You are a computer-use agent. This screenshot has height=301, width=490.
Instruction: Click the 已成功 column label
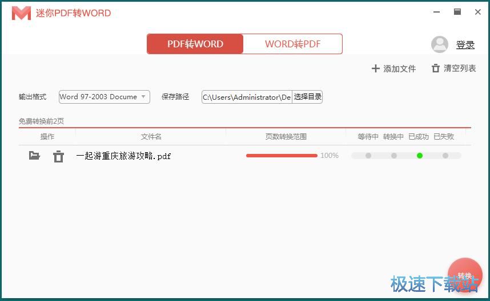pos(419,137)
